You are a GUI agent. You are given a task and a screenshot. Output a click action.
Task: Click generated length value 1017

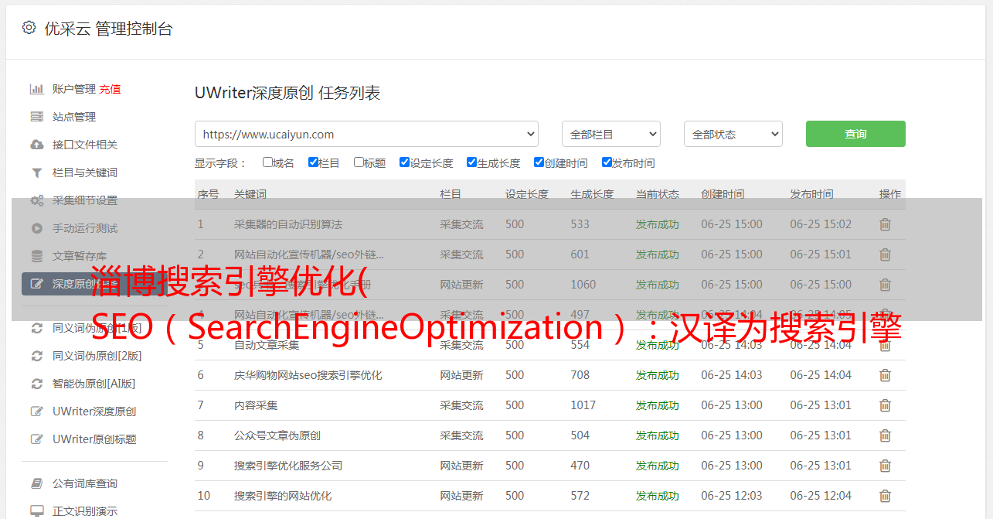coord(583,405)
